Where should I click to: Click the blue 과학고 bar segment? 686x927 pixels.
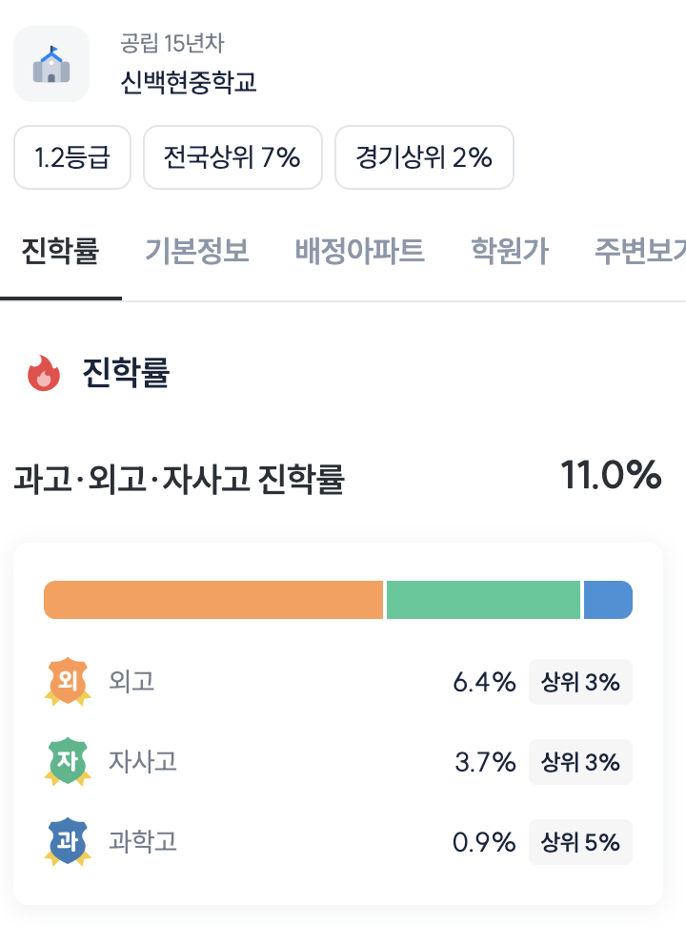coord(608,600)
